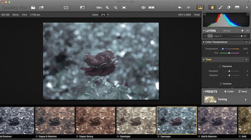Set zoom to 100% button
The image size is (251, 140).
(x=99, y=7)
